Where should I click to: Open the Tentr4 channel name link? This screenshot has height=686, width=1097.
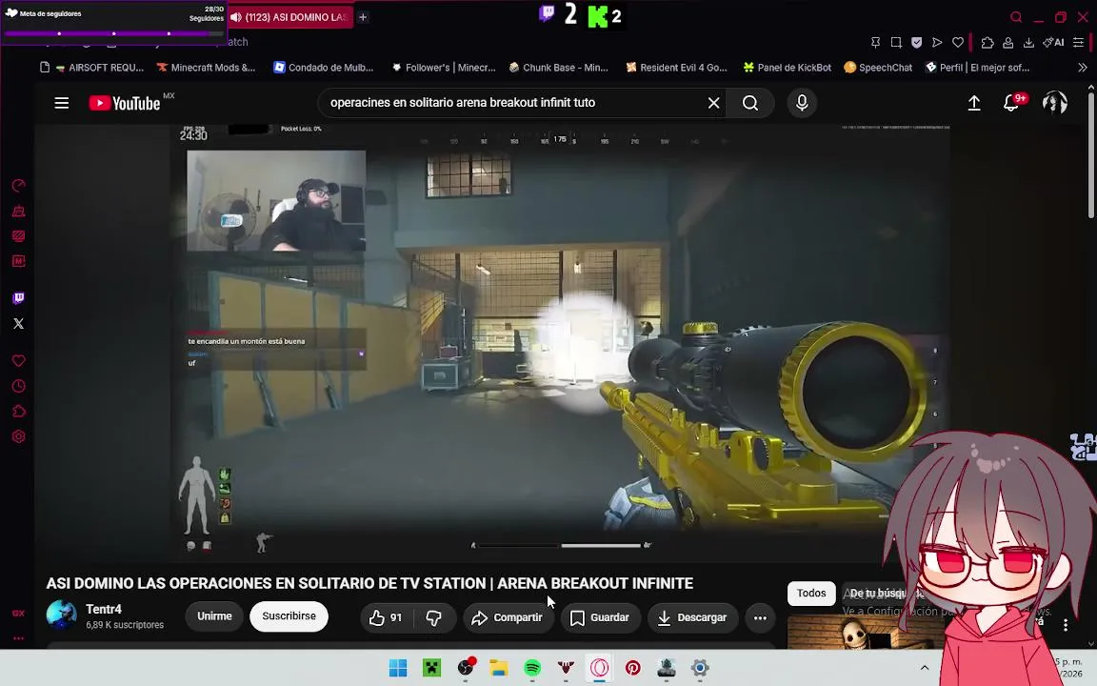coord(104,609)
